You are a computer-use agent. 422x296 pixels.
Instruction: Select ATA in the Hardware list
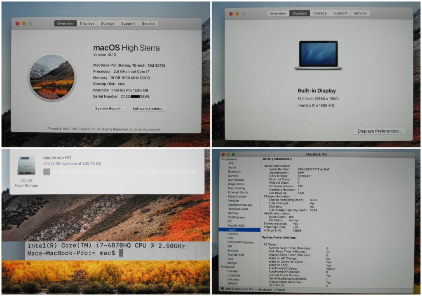click(x=231, y=163)
